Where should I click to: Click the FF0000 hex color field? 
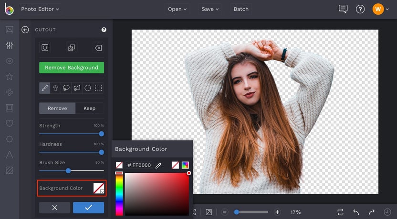(x=139, y=165)
